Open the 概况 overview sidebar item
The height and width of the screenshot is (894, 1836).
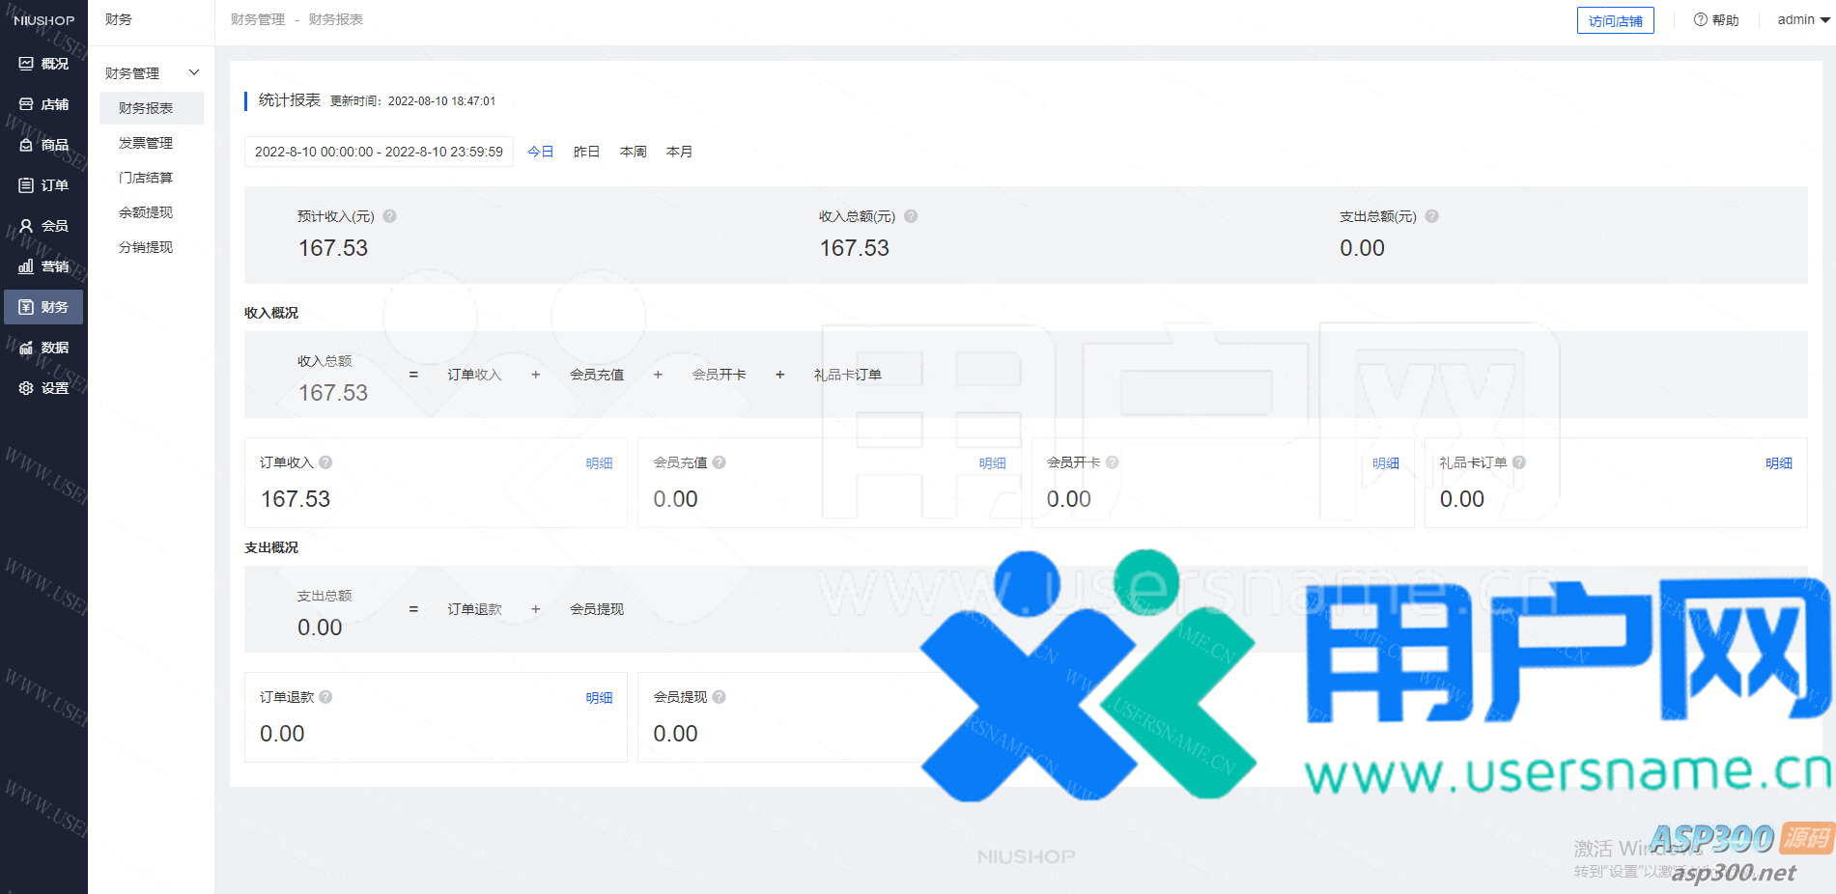(x=43, y=64)
